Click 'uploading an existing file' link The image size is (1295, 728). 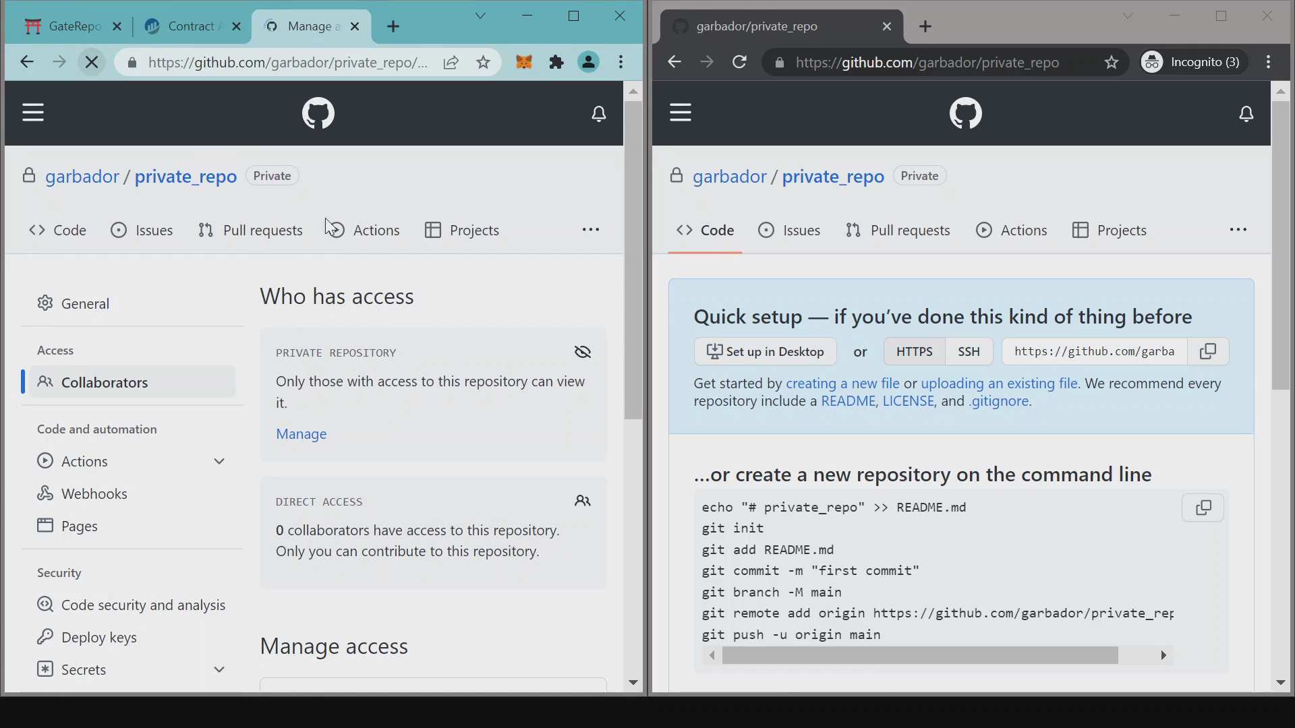(x=1000, y=383)
